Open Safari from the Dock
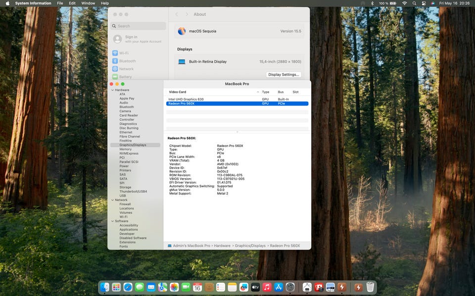 click(x=128, y=287)
